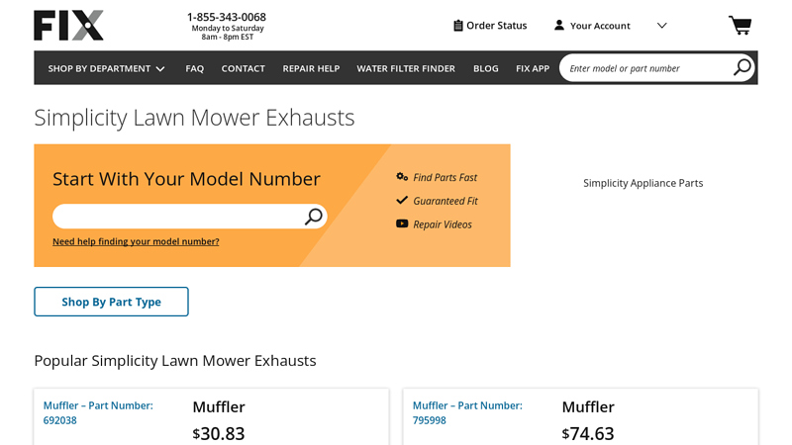The height and width of the screenshot is (445, 792).
Task: Click the FIX logo
Action: point(68,26)
